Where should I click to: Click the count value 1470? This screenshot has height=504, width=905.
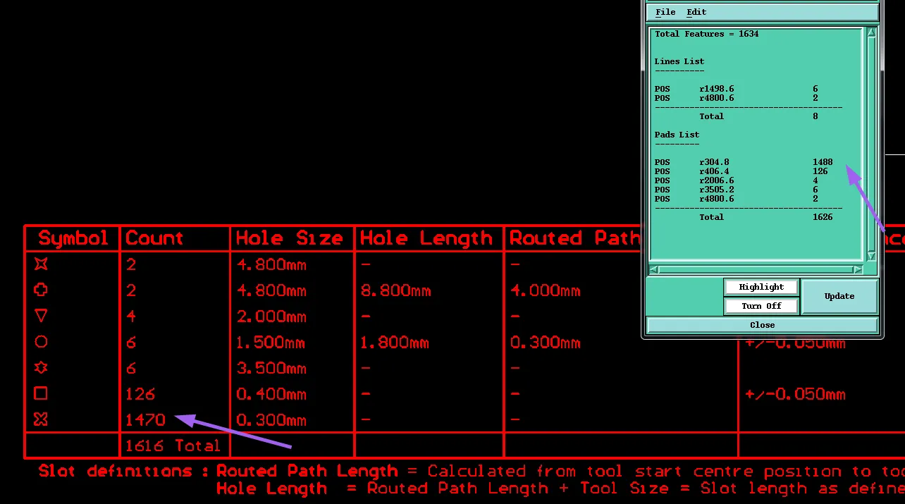click(145, 420)
